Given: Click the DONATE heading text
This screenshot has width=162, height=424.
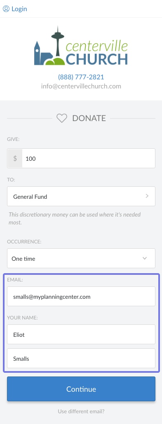Looking at the screenshot, I should 89,118.
